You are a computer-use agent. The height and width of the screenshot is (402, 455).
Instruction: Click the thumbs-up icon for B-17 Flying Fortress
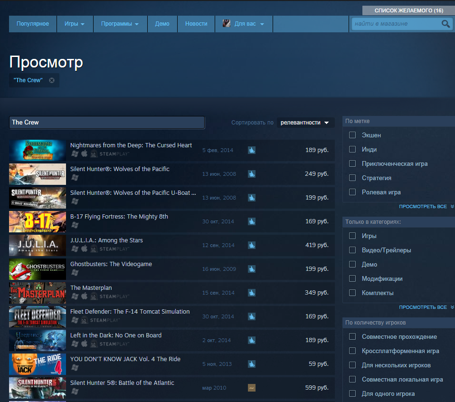[252, 221]
